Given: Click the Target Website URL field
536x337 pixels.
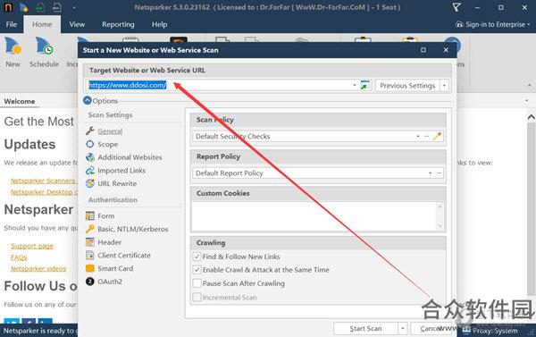Looking at the screenshot, I should click(220, 85).
